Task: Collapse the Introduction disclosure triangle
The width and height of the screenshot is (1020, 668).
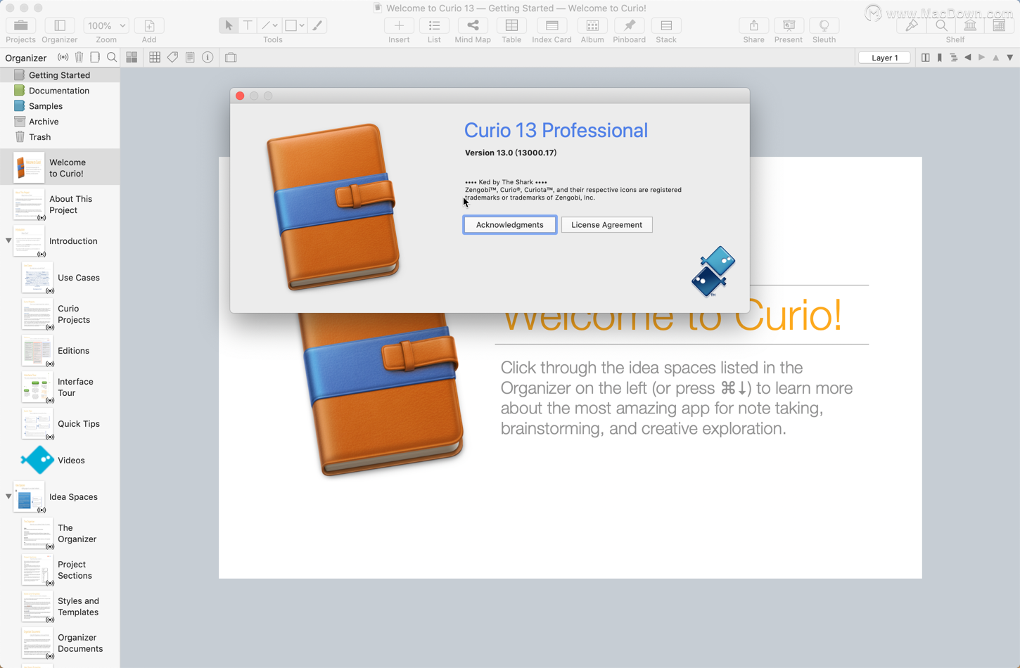Action: click(8, 240)
